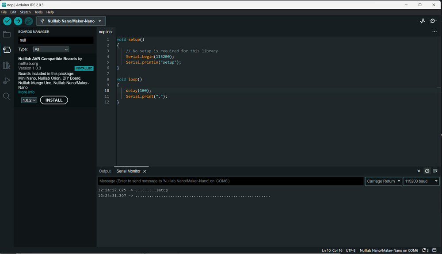Open the Edit menu
This screenshot has width=442, height=254.
pos(13,12)
